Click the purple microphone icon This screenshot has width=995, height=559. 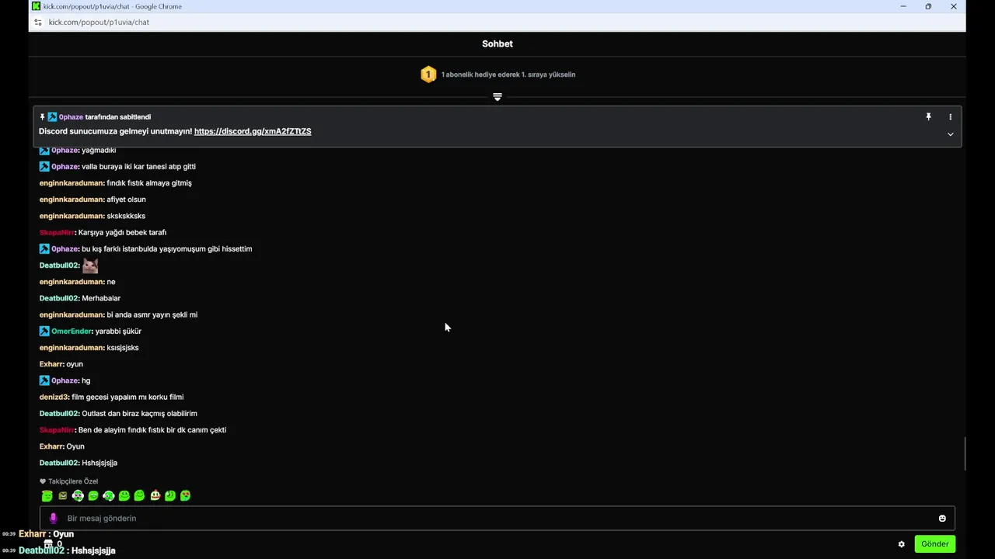[53, 518]
